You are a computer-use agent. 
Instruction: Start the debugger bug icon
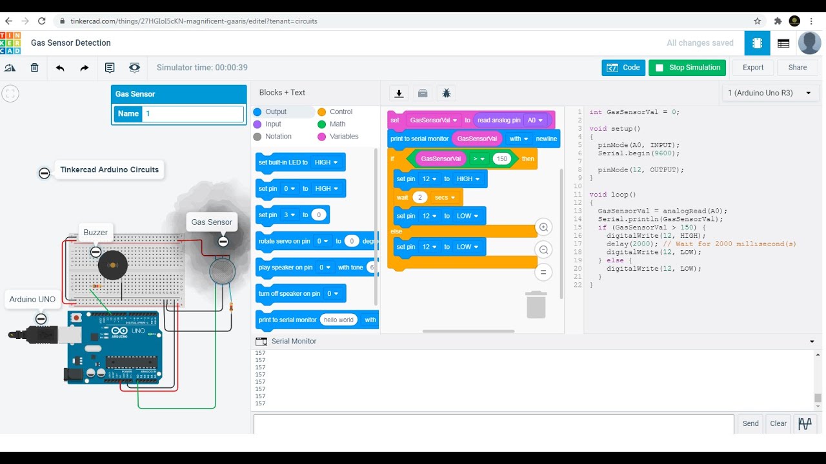click(447, 93)
